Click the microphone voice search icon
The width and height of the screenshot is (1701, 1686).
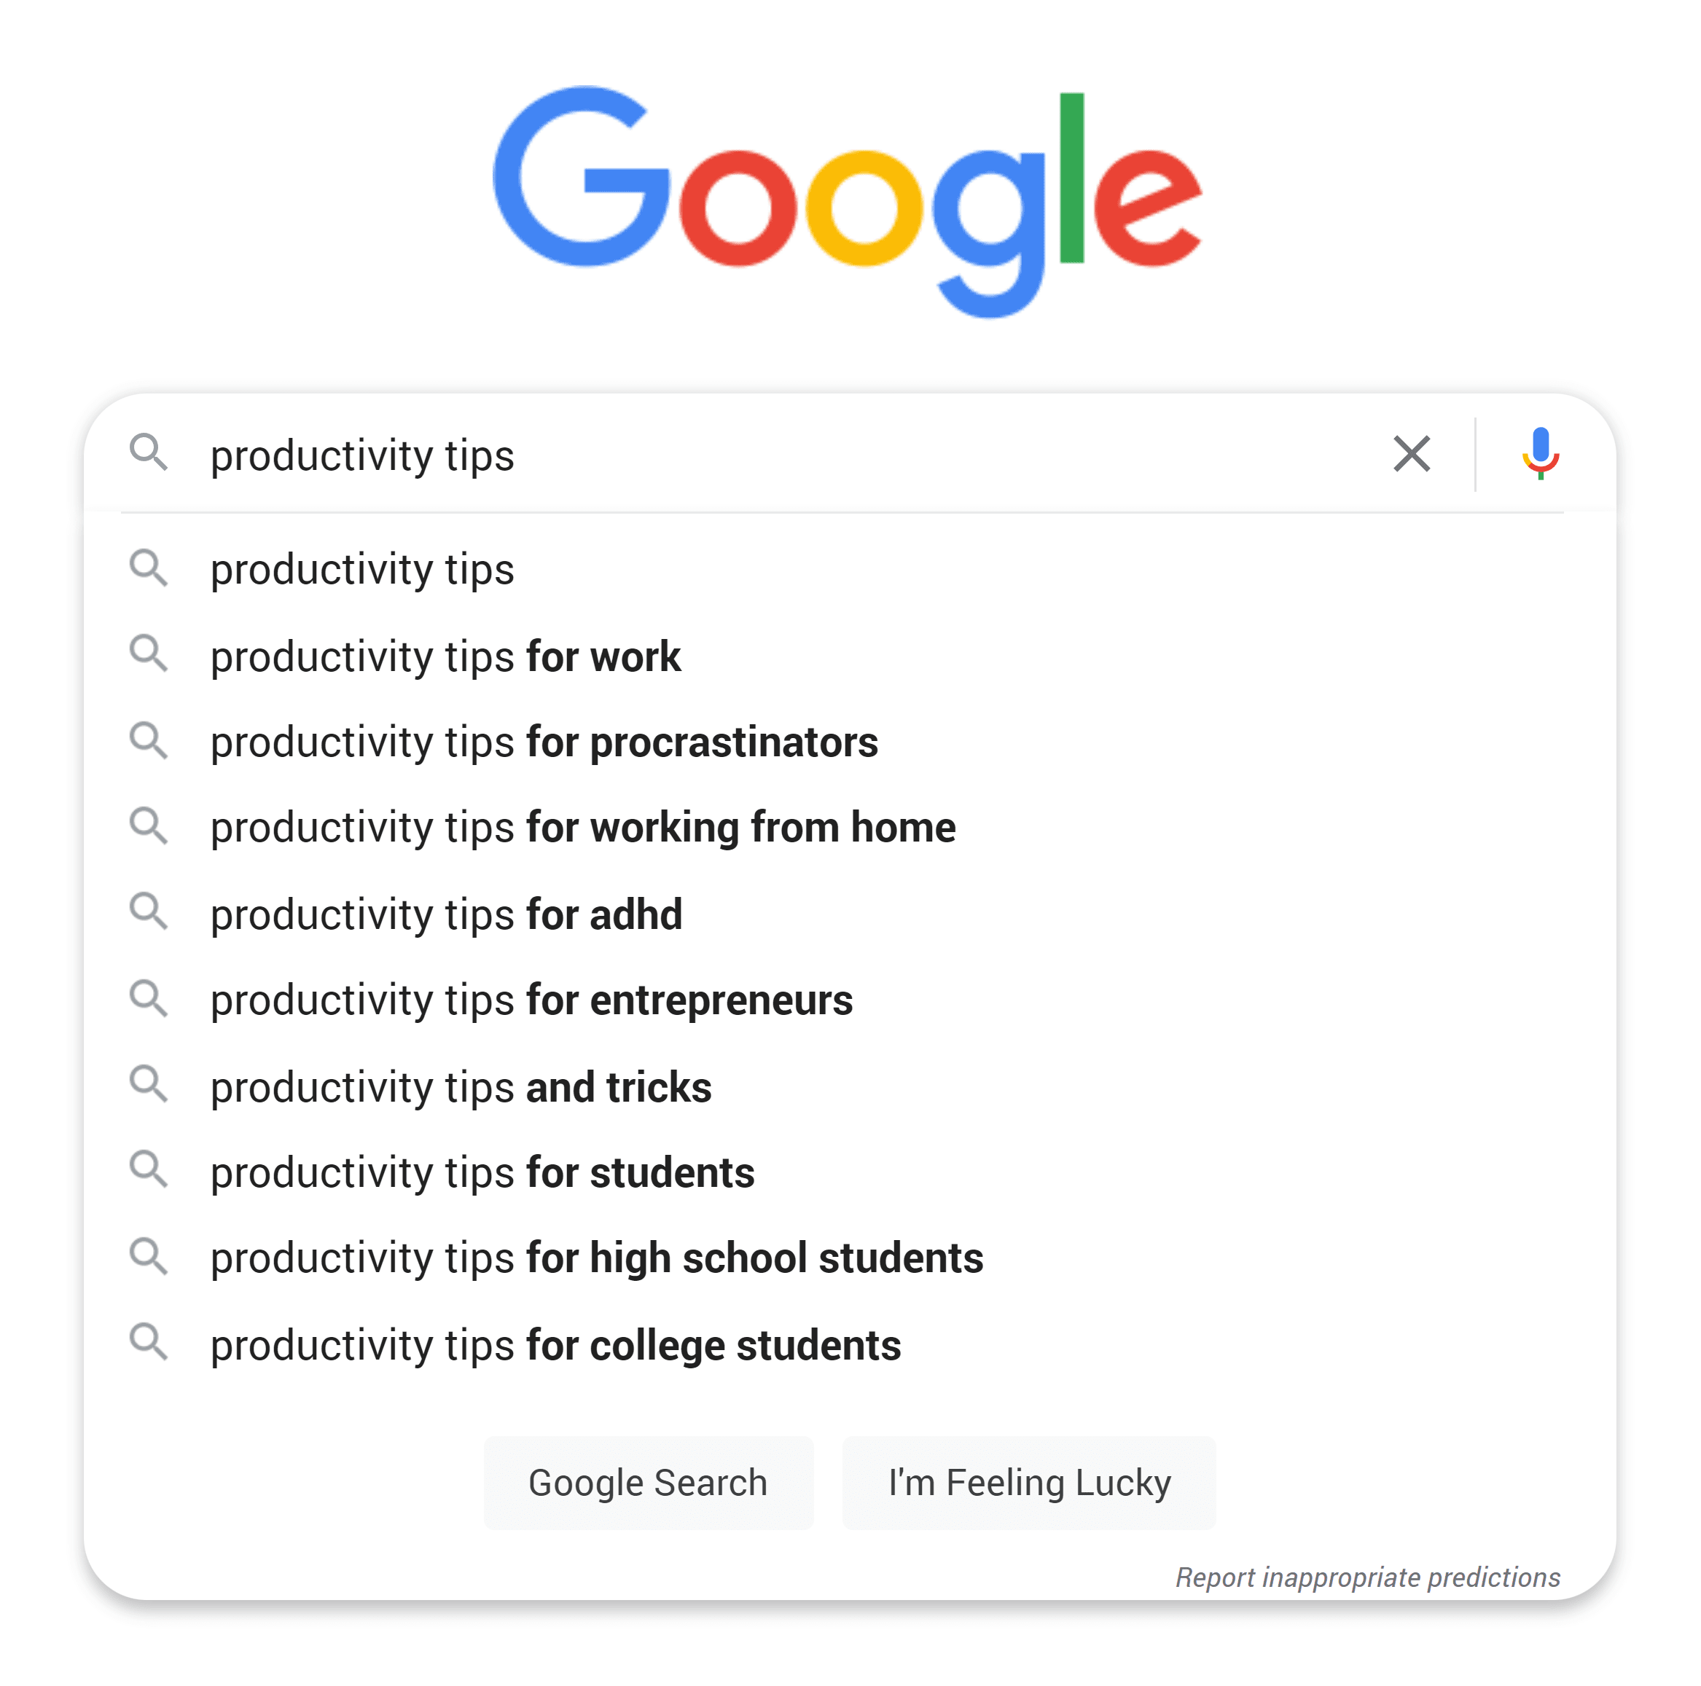[1540, 453]
